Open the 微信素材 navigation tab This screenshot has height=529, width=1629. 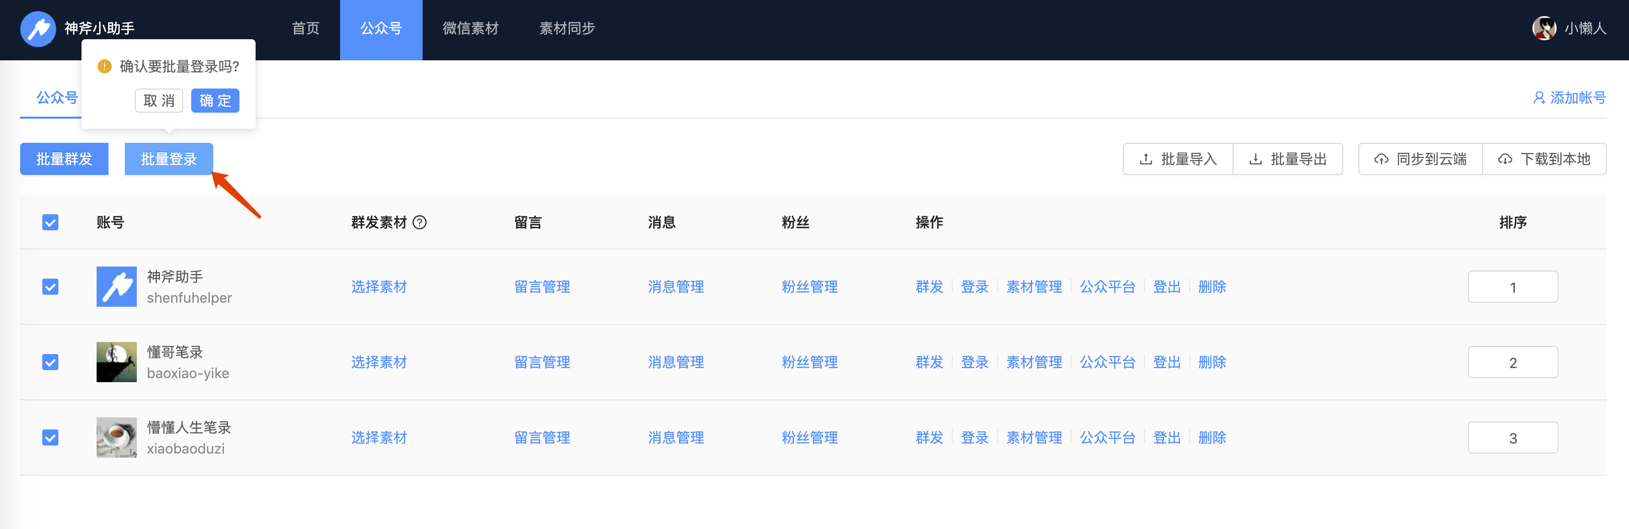point(470,29)
